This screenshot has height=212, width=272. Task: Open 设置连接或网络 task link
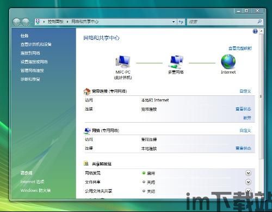pos(34,62)
